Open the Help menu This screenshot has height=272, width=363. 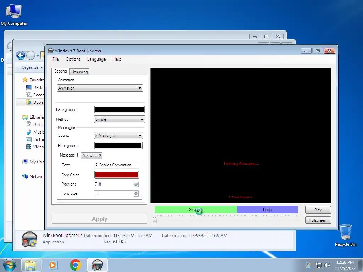click(x=117, y=59)
